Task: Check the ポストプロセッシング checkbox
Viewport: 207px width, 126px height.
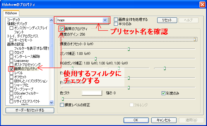Action: (x=11, y=65)
